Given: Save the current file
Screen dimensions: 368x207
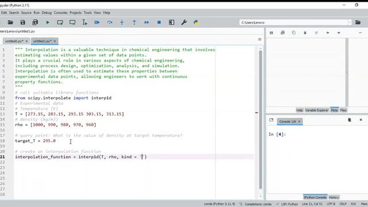Looking at the screenshot, I should [22, 22].
